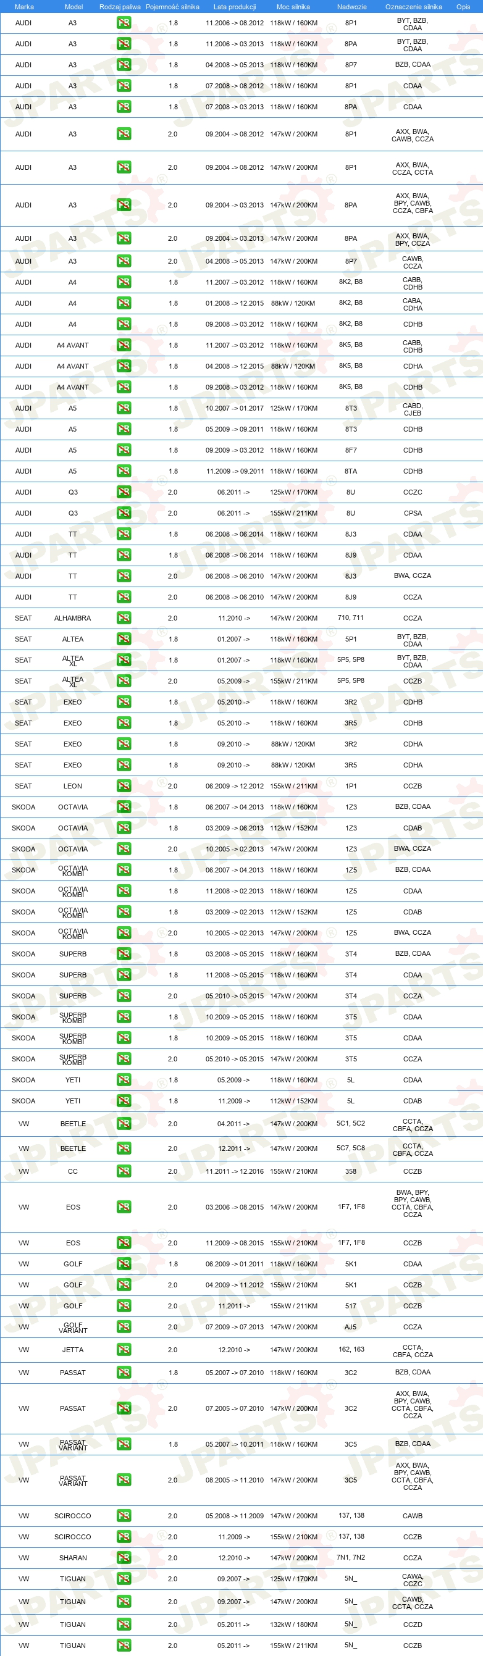
Task: Click fuel icon in VW GOLF 1.8 row
Action: [124, 1264]
